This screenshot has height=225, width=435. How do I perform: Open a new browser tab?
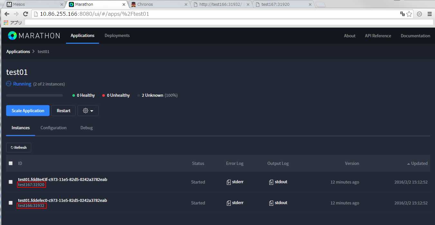click(x=320, y=4)
